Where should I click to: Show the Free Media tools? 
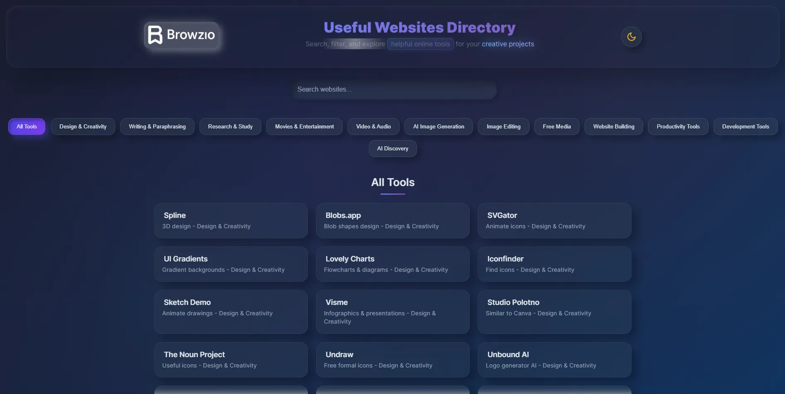pos(557,127)
